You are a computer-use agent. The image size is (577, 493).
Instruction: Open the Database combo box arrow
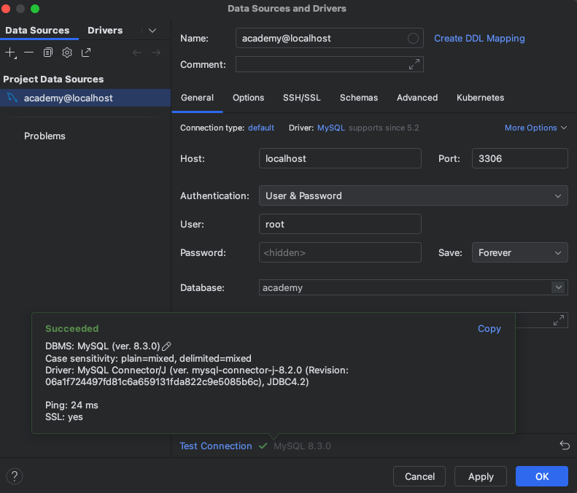[x=559, y=287]
